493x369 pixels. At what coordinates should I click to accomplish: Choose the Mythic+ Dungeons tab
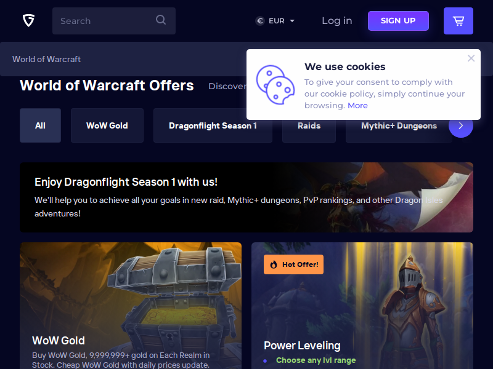(399, 125)
